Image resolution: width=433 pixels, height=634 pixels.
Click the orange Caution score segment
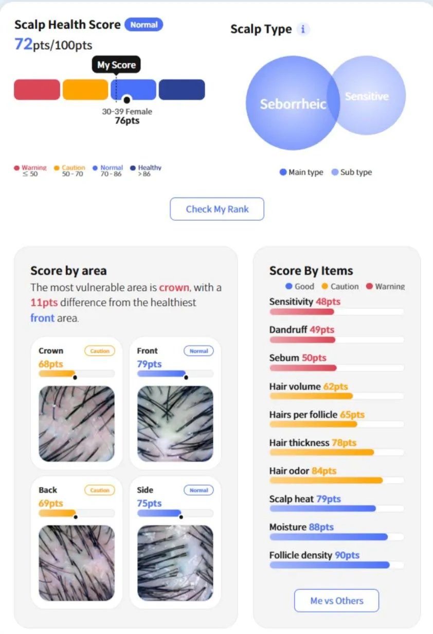[85, 90]
